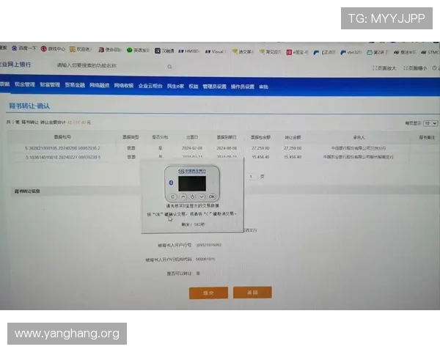
Task: Click the 出票日 column header
Action: point(192,137)
